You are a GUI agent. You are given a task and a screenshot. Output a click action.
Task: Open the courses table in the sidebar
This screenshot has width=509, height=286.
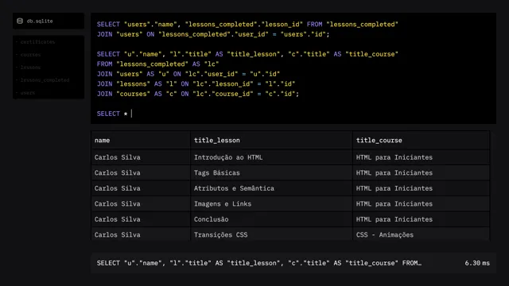[30, 55]
